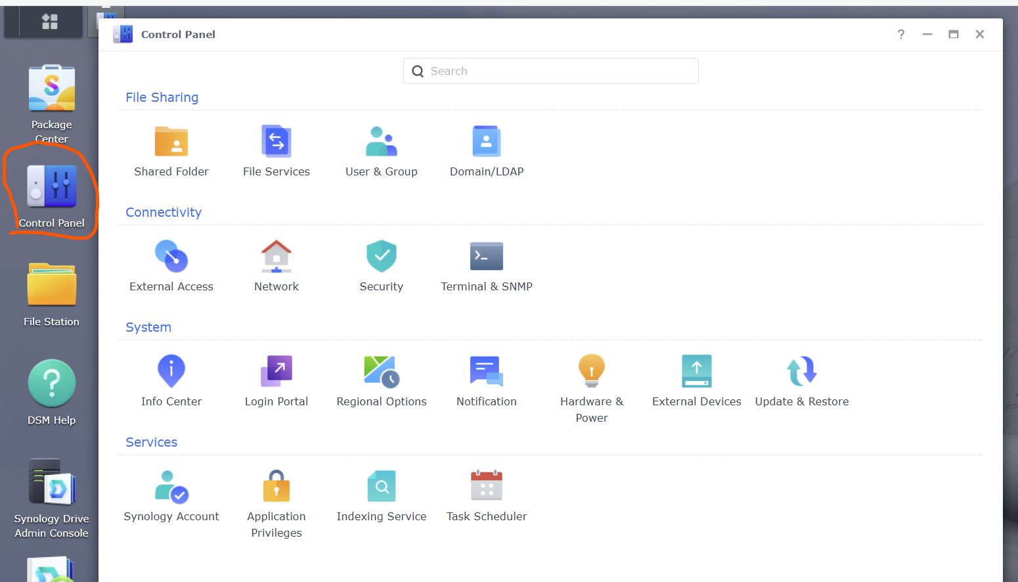Viewport: 1018px width, 582px height.
Task: Open the Network settings icon
Action: pyautogui.click(x=277, y=256)
